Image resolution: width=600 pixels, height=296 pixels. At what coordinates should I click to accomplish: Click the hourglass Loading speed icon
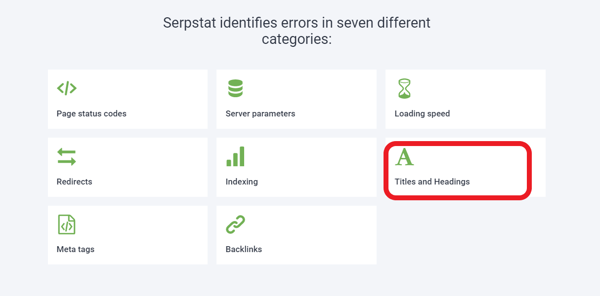[x=404, y=88]
